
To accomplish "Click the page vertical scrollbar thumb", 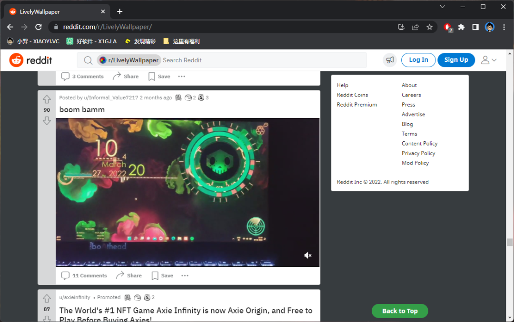I will click(x=509, y=242).
